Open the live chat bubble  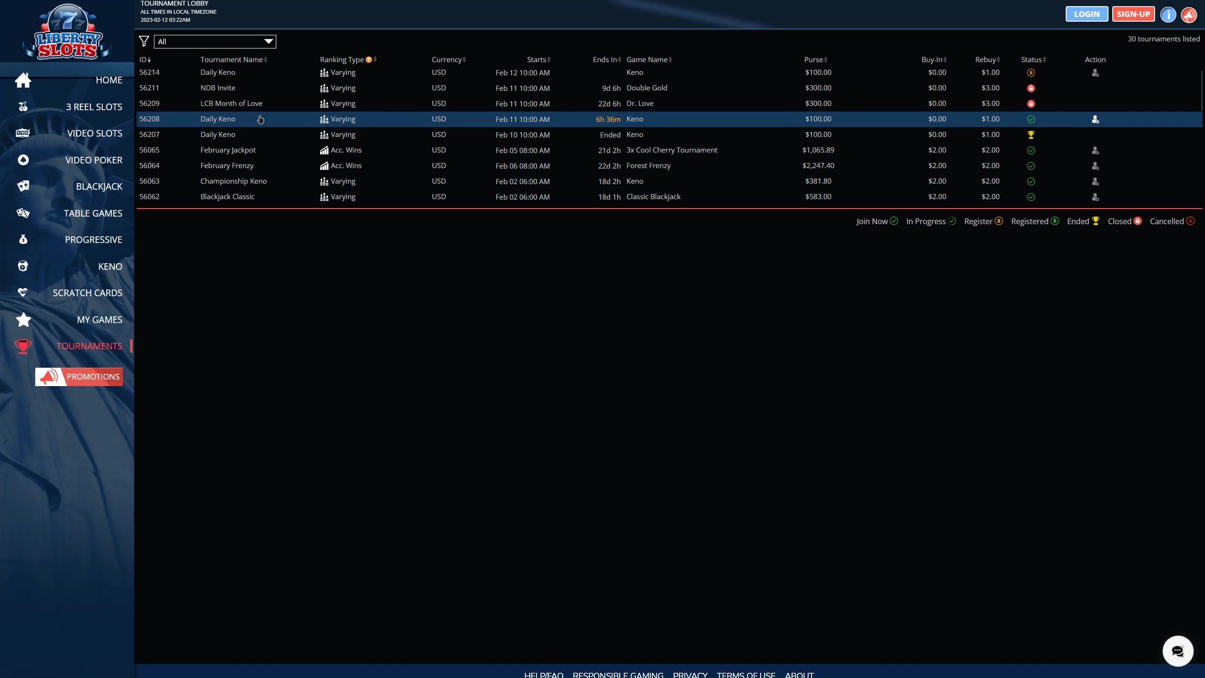pyautogui.click(x=1177, y=651)
